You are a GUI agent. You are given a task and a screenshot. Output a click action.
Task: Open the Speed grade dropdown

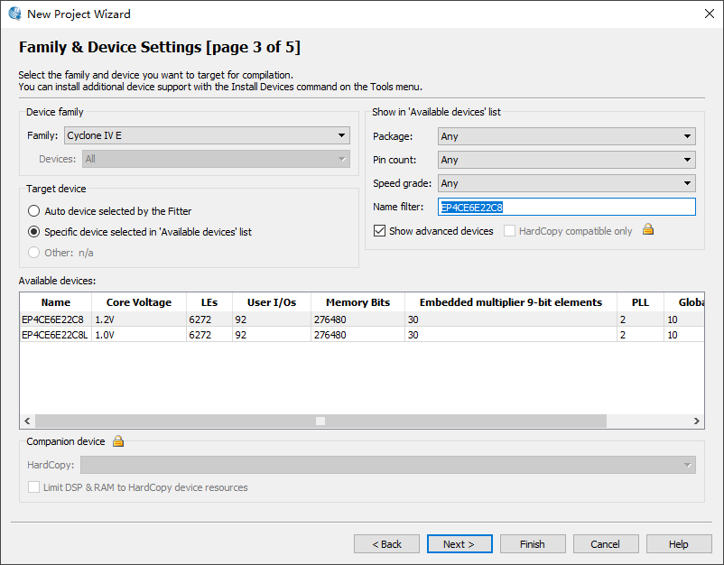[567, 183]
